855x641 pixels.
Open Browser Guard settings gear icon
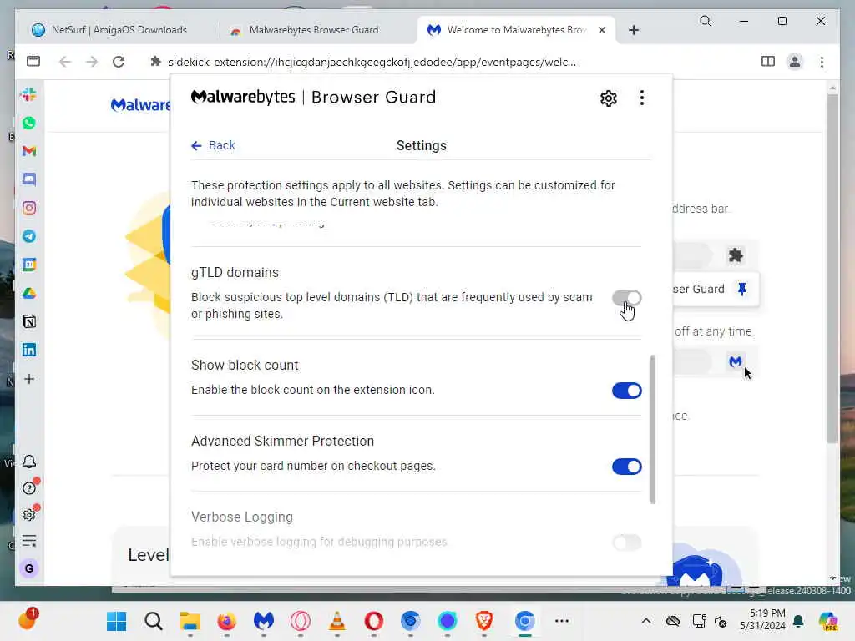pyautogui.click(x=608, y=98)
